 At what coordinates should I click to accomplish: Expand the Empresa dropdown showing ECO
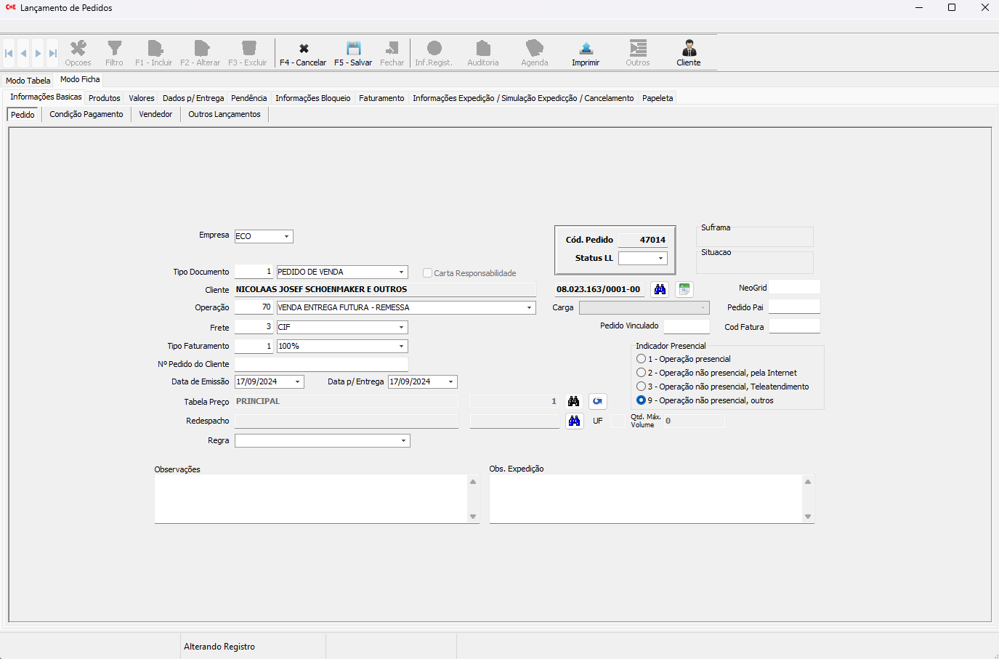pyautogui.click(x=286, y=237)
